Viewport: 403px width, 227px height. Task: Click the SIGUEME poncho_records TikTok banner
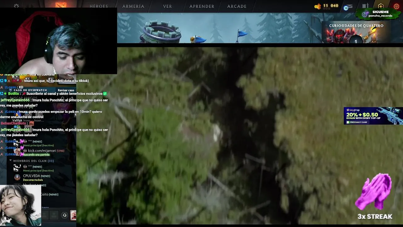tap(378, 14)
